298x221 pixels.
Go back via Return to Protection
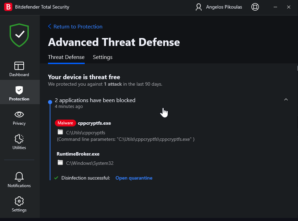pyautogui.click(x=75, y=27)
